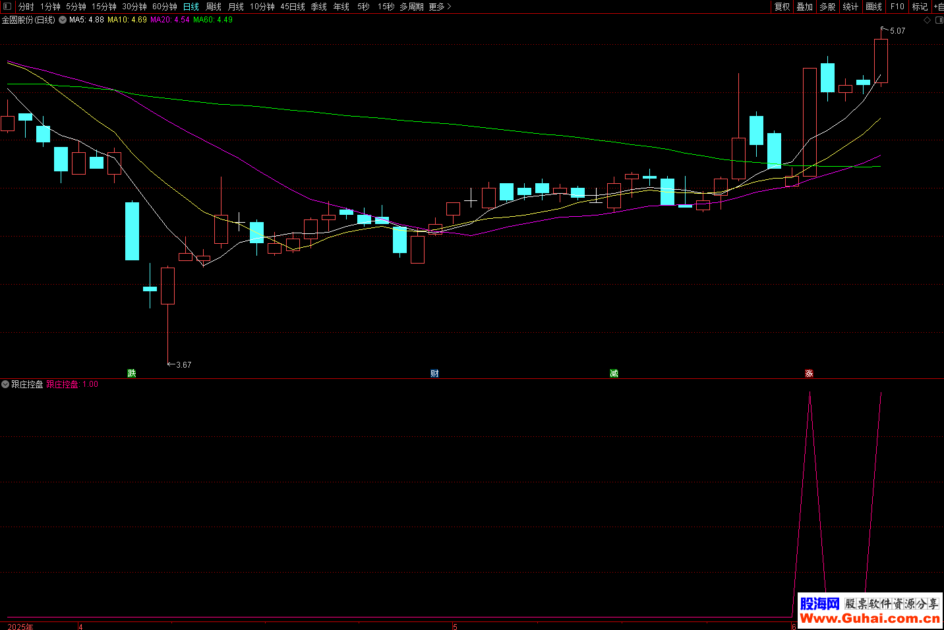944x630 pixels.
Task: Click the 2025年 date axis label
Action: point(20,627)
